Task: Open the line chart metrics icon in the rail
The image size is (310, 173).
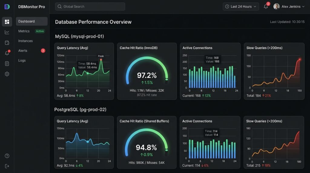Action: coord(7,32)
